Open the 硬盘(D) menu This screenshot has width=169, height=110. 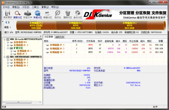point(16,7)
